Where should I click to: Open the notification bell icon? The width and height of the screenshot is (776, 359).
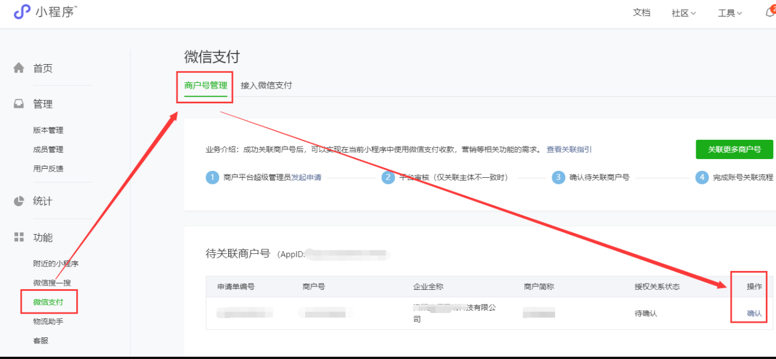pyautogui.click(x=770, y=12)
